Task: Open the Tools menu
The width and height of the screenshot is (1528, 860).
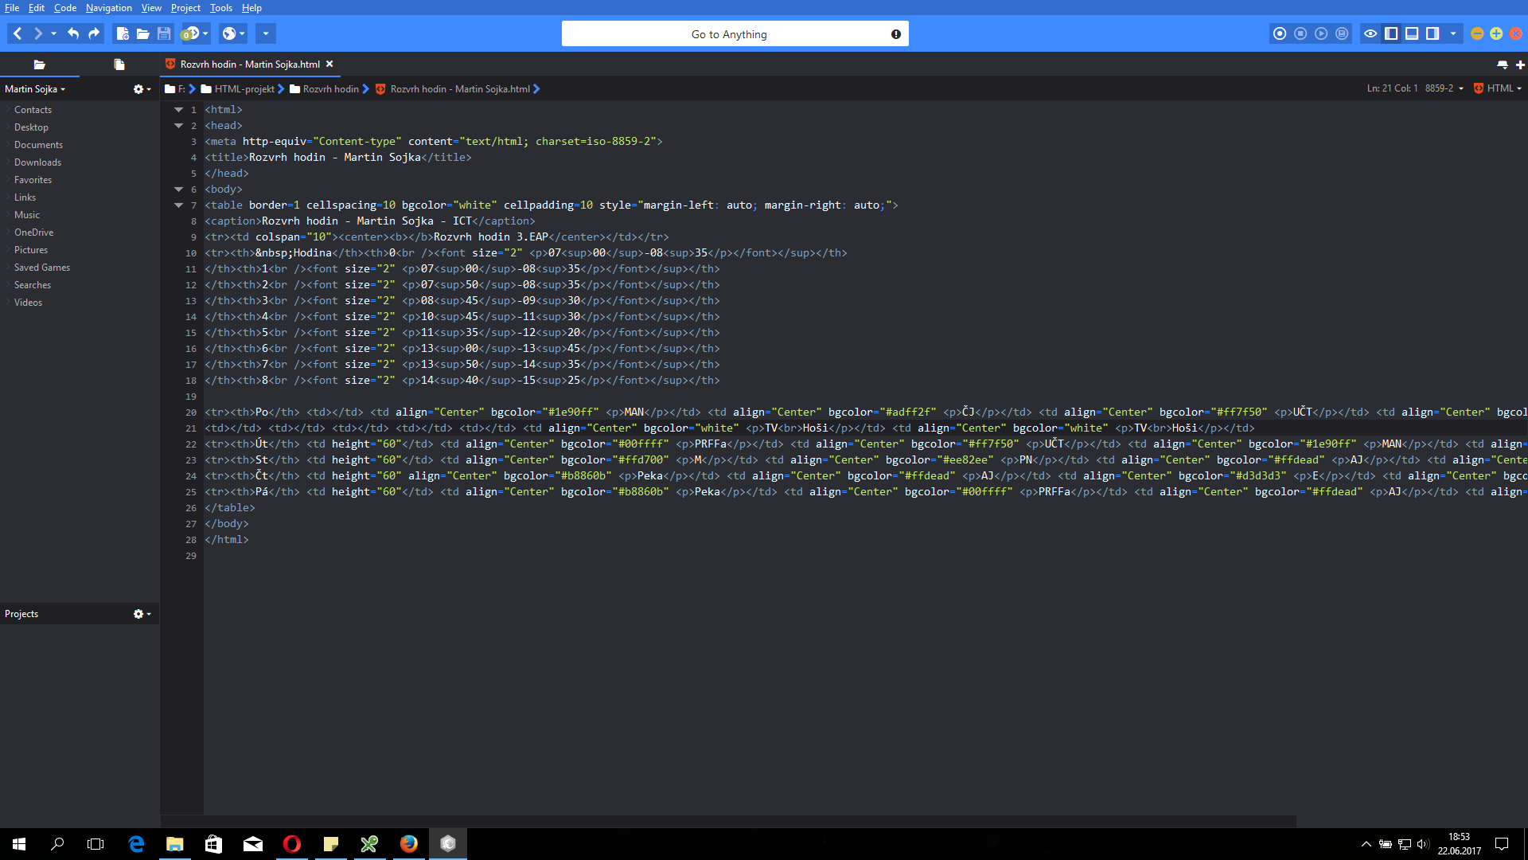Action: [221, 8]
